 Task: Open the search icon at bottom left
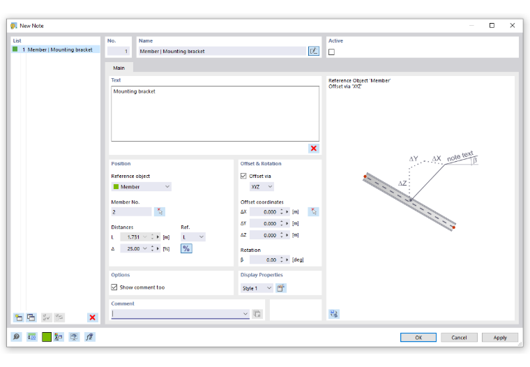tap(16, 337)
